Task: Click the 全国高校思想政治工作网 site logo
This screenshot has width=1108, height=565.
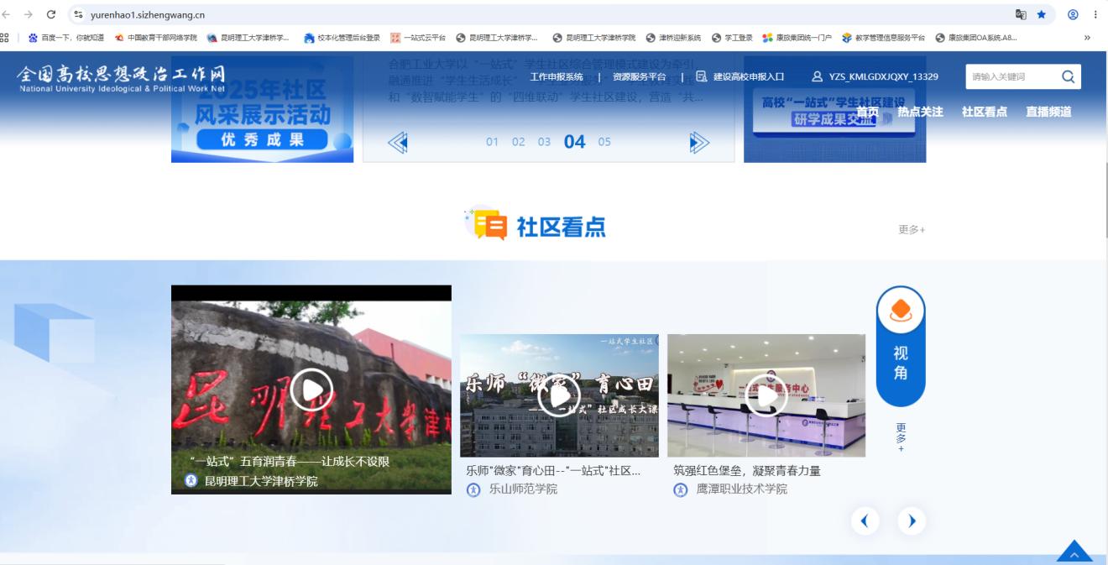Action: [x=123, y=77]
